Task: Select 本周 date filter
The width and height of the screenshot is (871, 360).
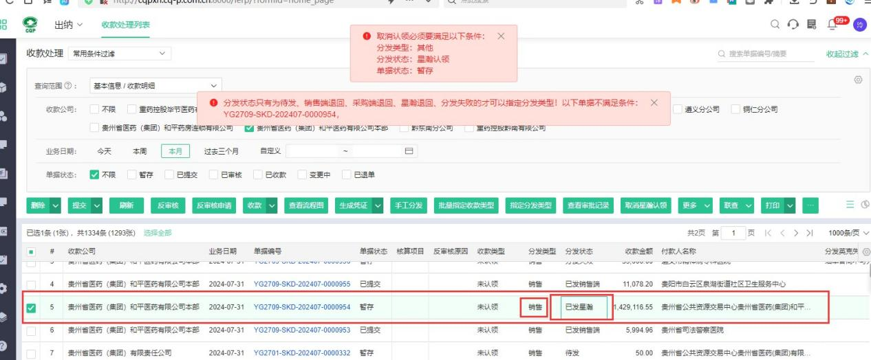Action: 140,151
